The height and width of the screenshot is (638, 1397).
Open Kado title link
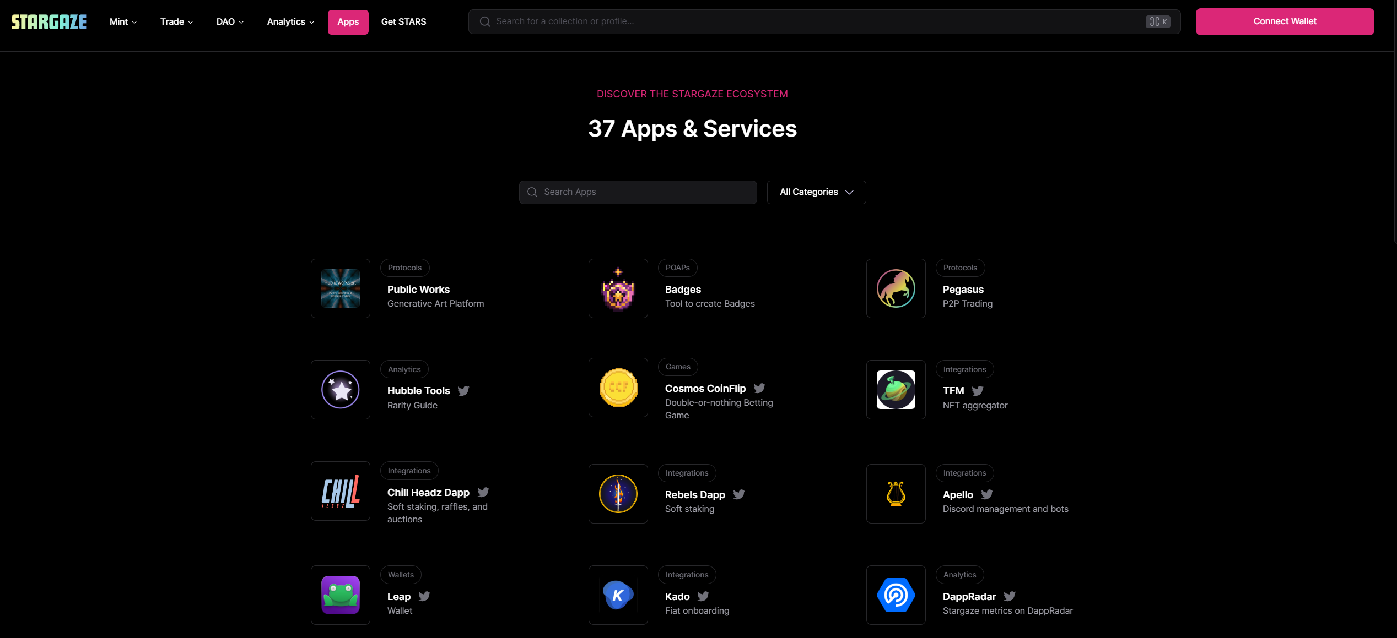click(677, 597)
